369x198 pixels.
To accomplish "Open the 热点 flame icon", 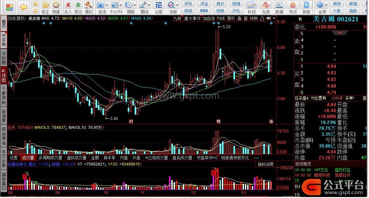I will [293, 5].
